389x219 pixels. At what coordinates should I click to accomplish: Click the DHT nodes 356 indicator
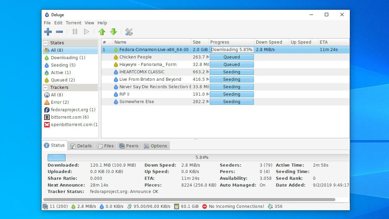(275, 206)
